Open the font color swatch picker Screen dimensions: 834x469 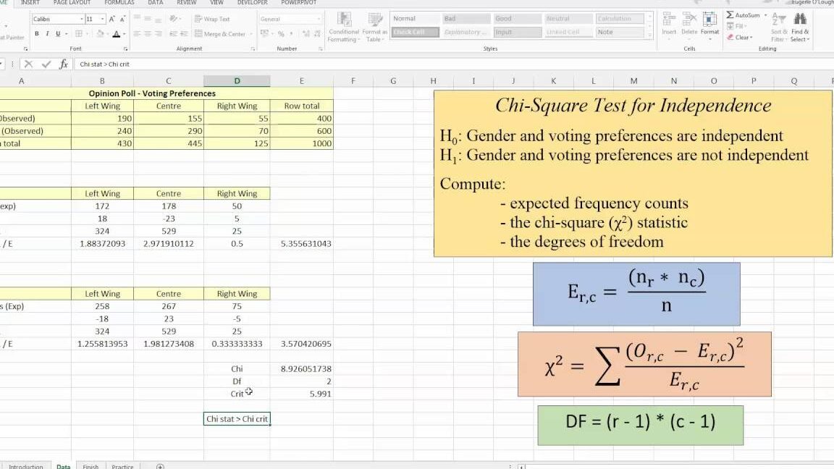(x=123, y=33)
